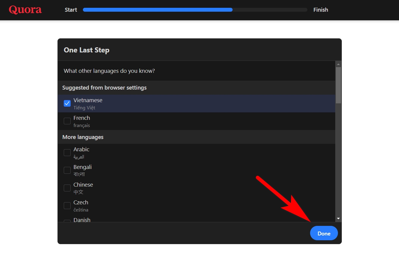399x269 pixels.
Task: Uncheck the Vietnamese language checkbox
Action: 67,103
